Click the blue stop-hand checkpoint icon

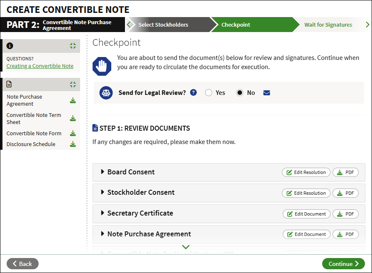coord(102,66)
